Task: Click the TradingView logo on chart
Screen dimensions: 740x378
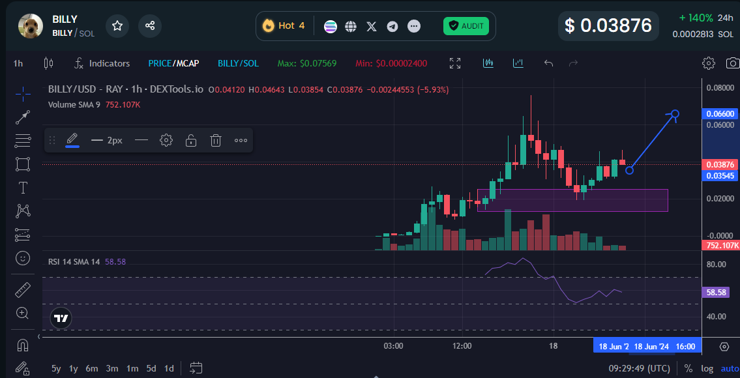Action: [x=61, y=319]
